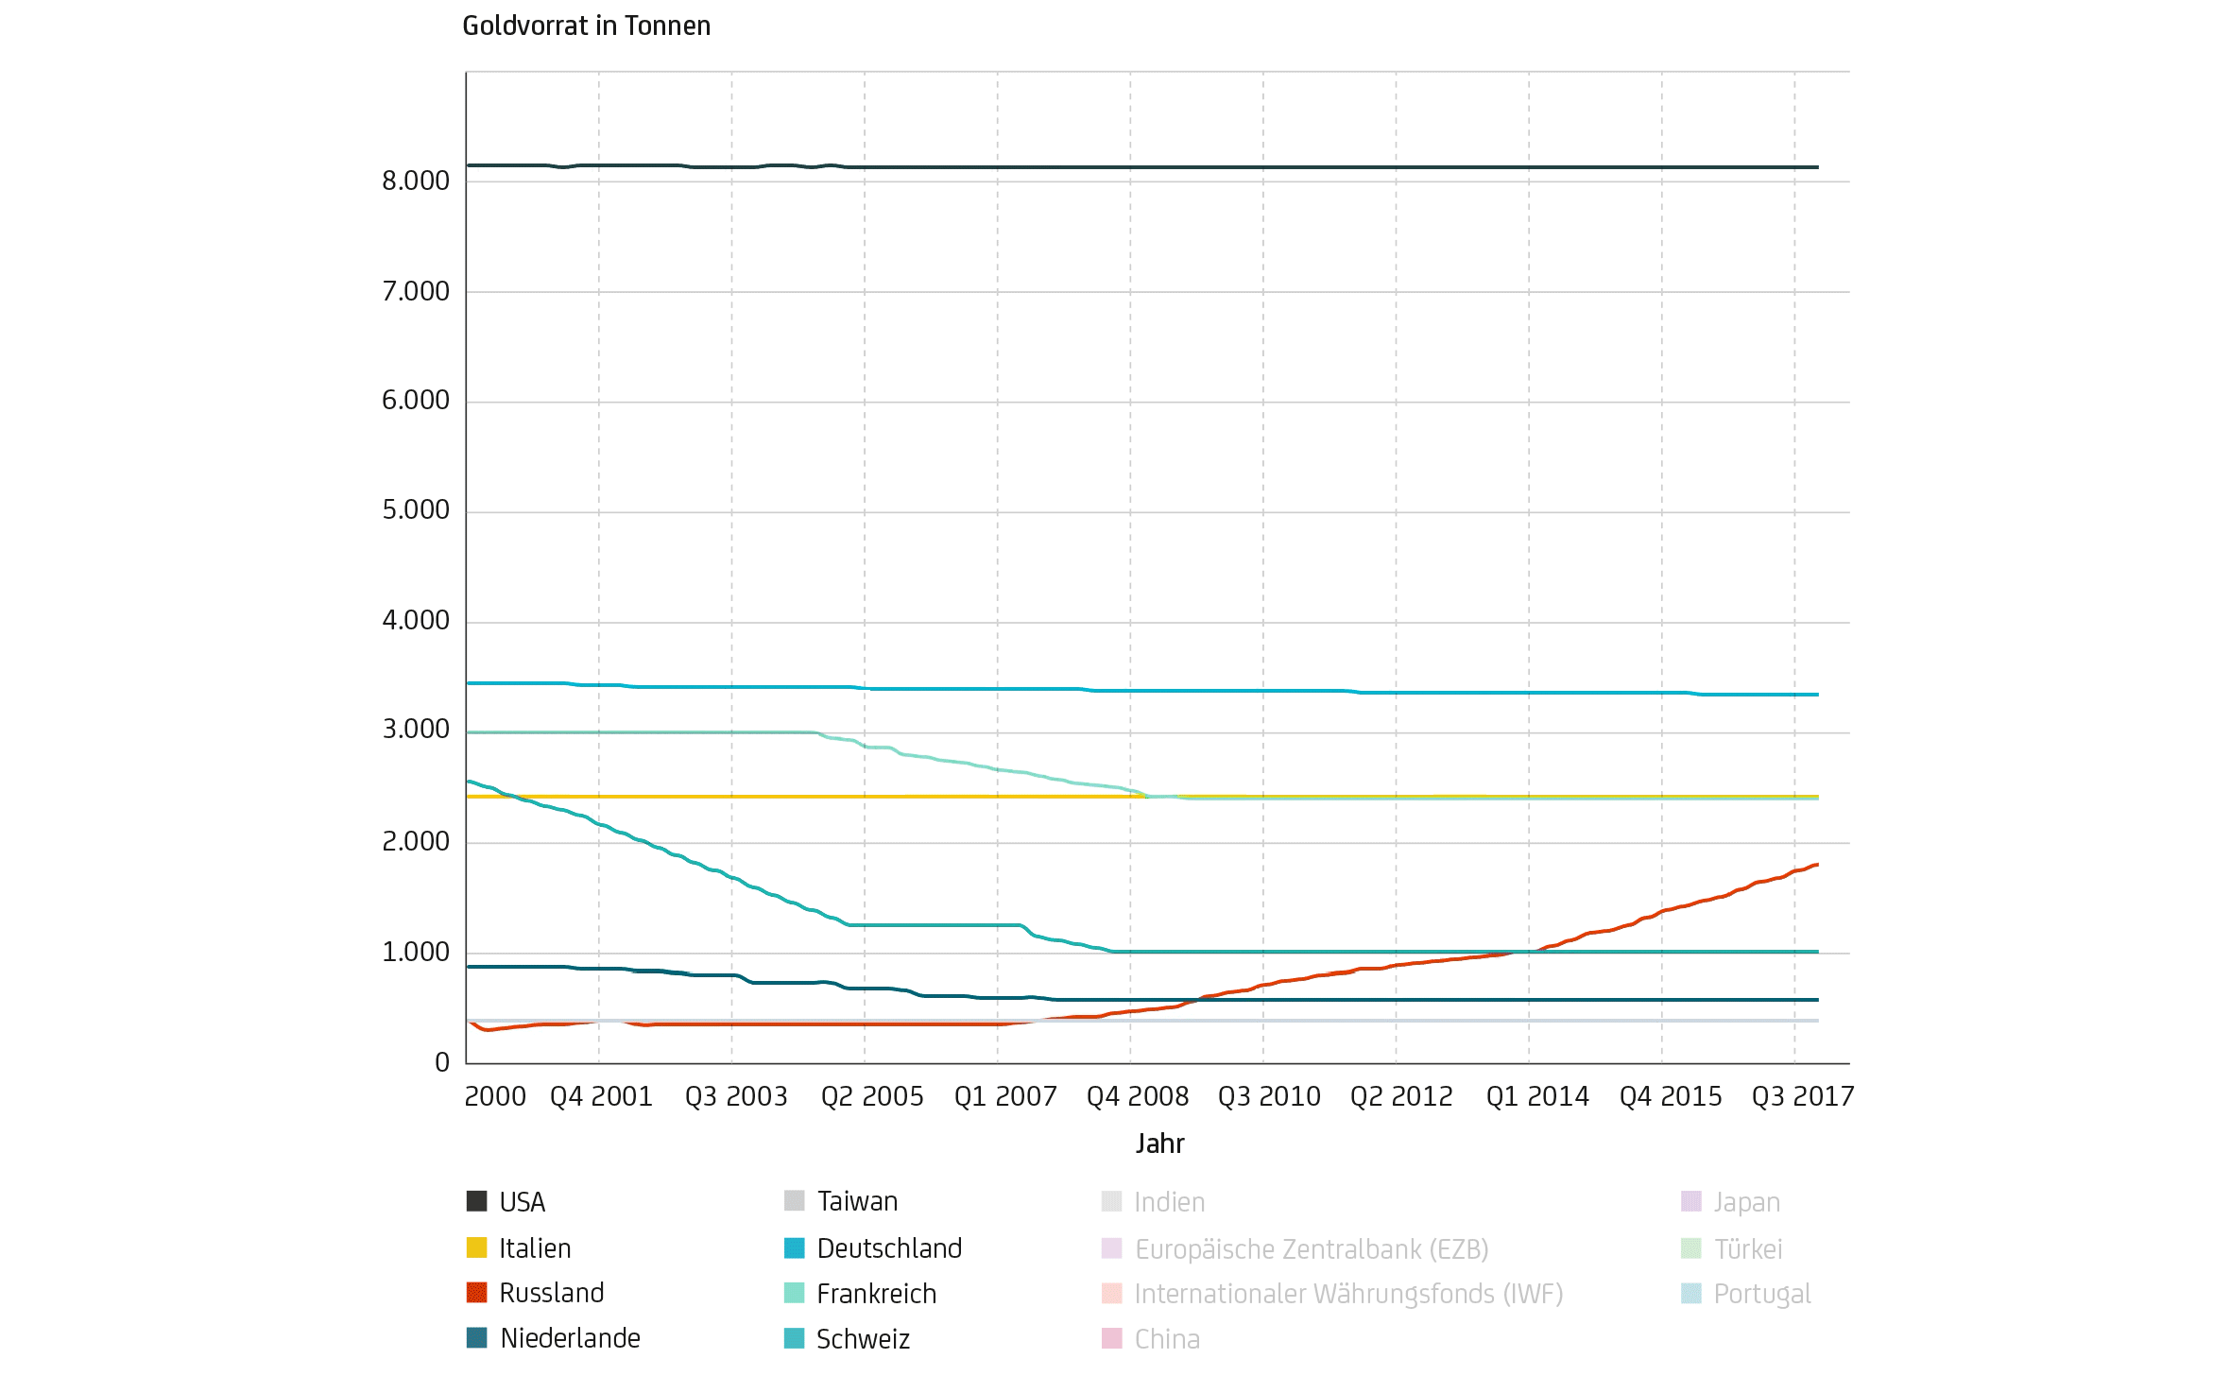This screenshot has width=2230, height=1376.
Task: Click the Q2 2012 x-axis label
Action: click(x=1401, y=1096)
